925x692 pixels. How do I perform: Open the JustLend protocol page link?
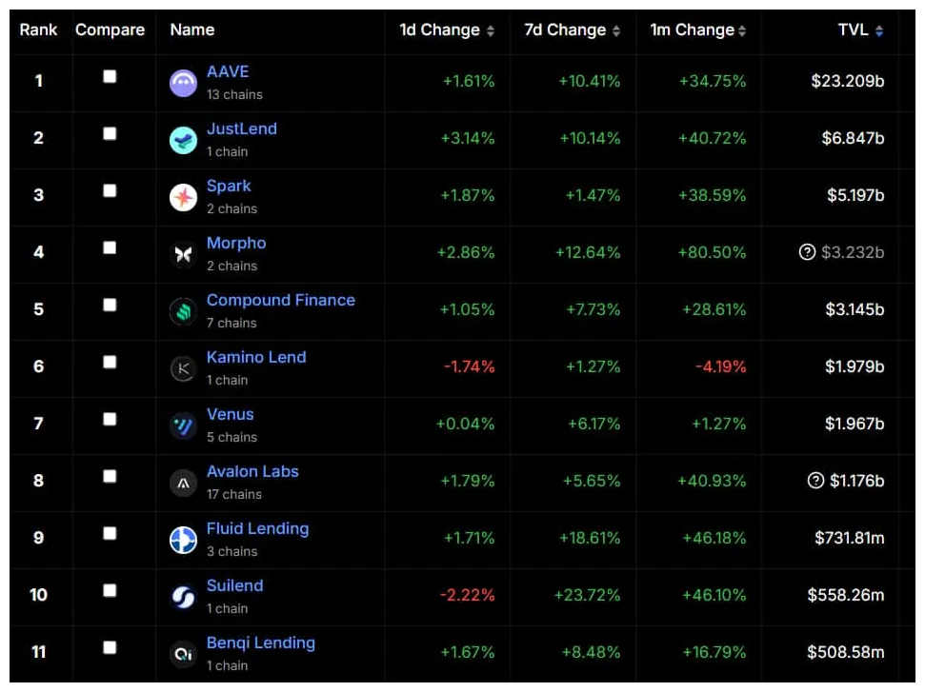coord(242,129)
